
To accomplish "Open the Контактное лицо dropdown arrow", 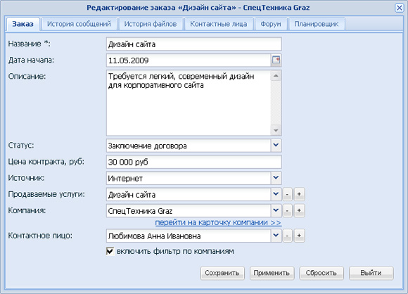I will click(x=276, y=236).
